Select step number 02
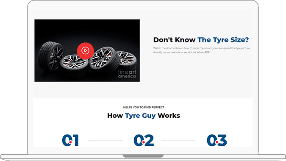The height and width of the screenshot is (161, 286). (144, 140)
